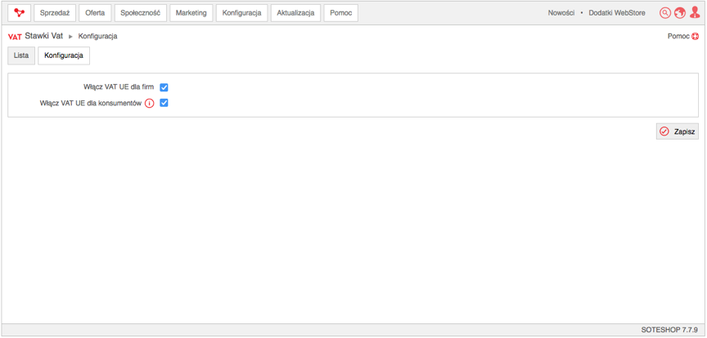Expand the Konfiguracja top menu
707x338 pixels.
(x=241, y=13)
